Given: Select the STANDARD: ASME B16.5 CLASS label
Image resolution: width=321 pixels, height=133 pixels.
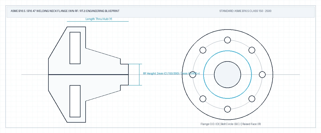Looking at the screenshot, I should [x=246, y=11].
